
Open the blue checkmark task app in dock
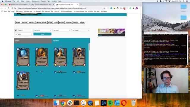pyautogui.click(x=83, y=103)
